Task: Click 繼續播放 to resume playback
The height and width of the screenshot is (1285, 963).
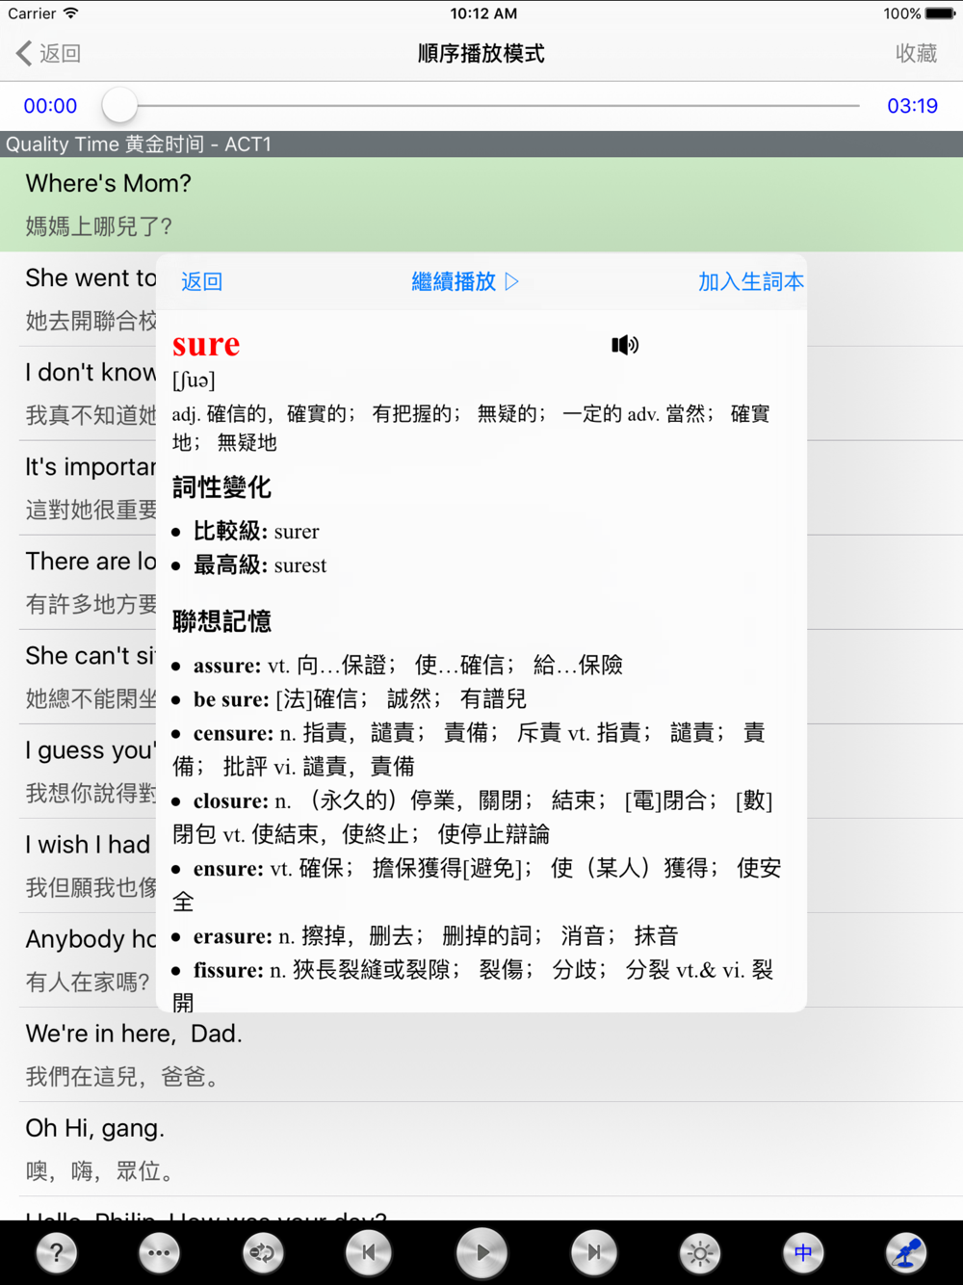Action: click(465, 281)
